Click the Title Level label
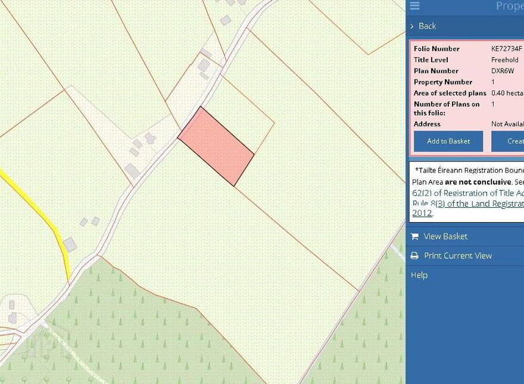The height and width of the screenshot is (384, 524). click(x=431, y=60)
